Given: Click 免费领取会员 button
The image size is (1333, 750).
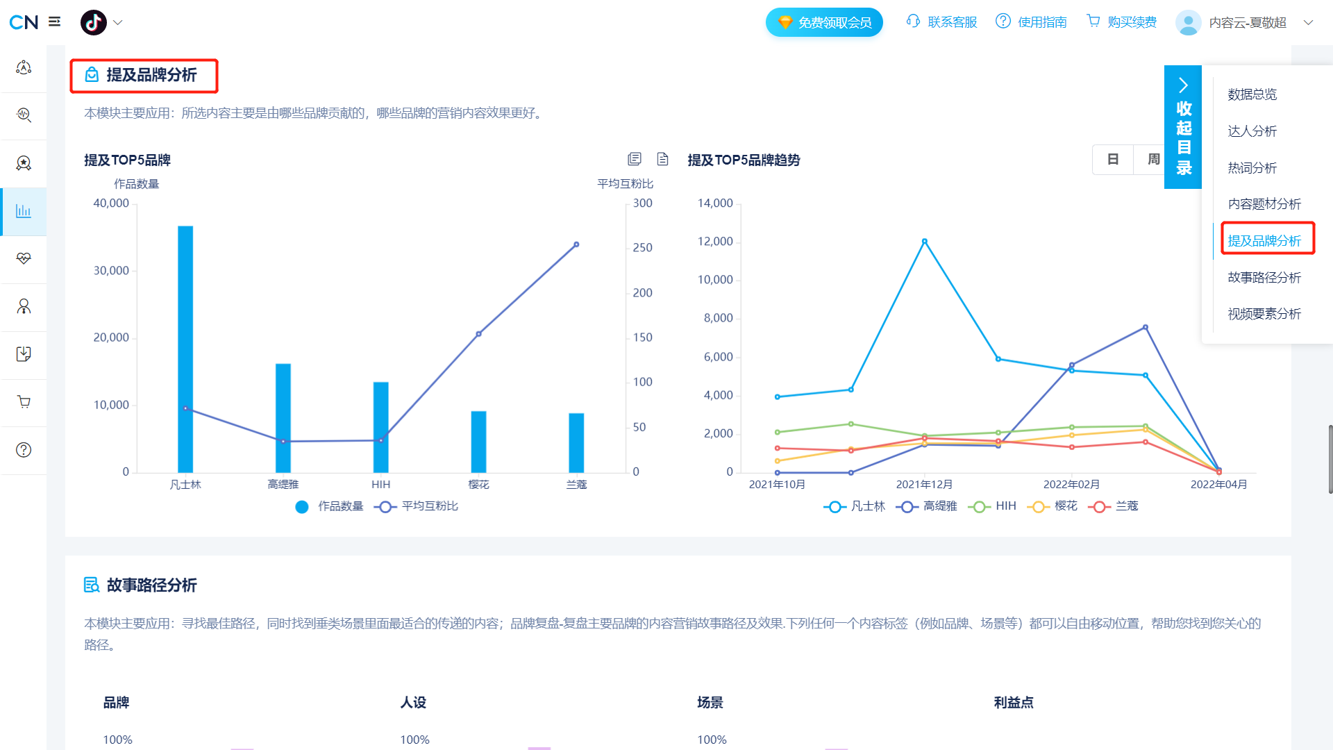Looking at the screenshot, I should [824, 22].
